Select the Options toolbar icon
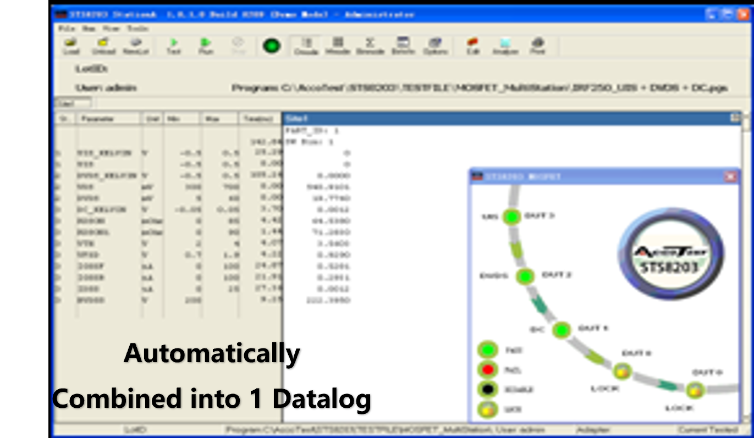The width and height of the screenshot is (754, 438). [435, 46]
